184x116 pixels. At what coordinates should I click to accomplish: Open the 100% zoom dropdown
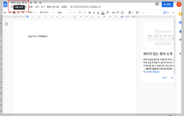click(32, 12)
